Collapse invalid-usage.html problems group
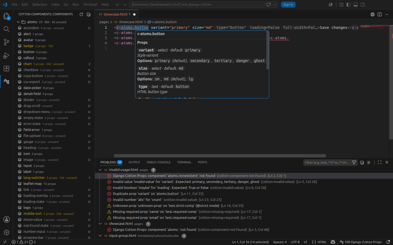The width and height of the screenshot is (393, 245). (100, 170)
